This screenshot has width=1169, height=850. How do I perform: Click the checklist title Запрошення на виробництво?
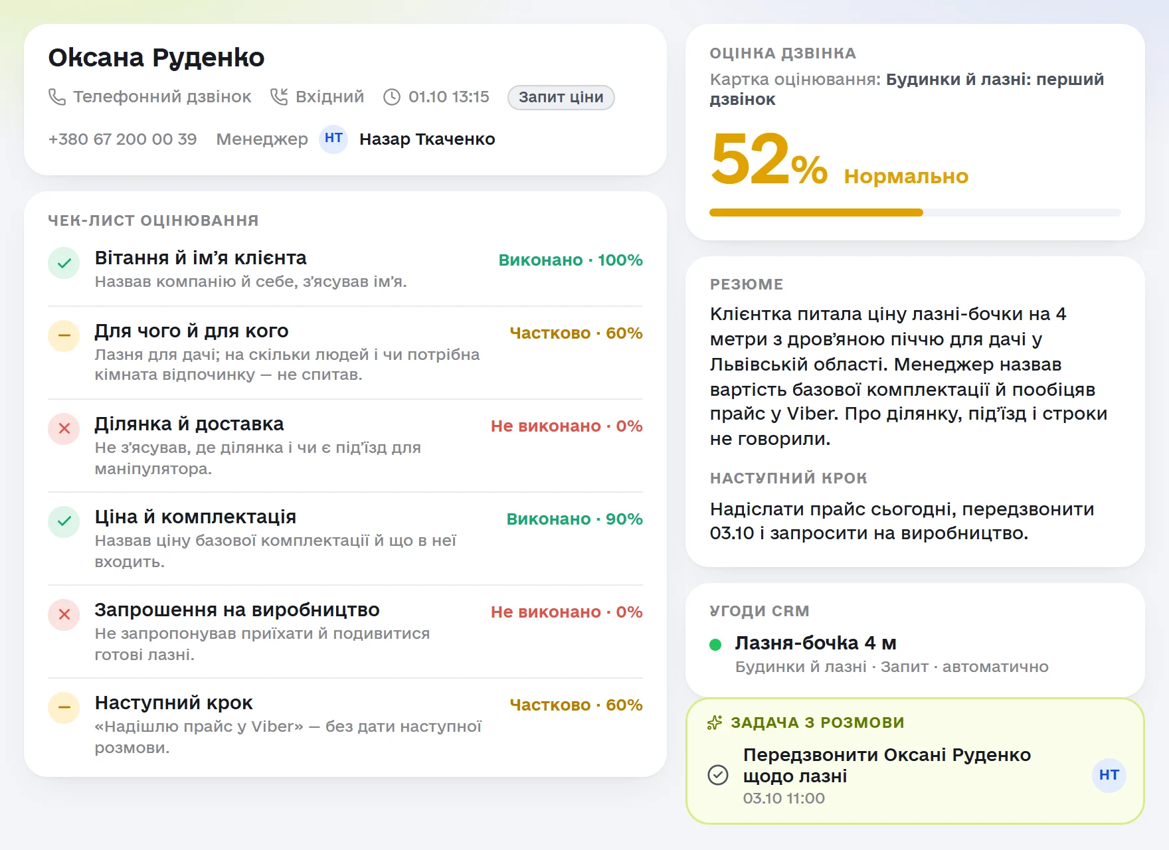[x=237, y=610]
